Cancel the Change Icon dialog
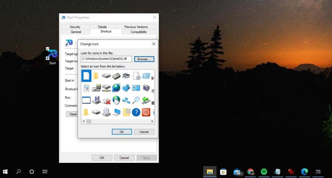332x178 pixels. (144, 132)
